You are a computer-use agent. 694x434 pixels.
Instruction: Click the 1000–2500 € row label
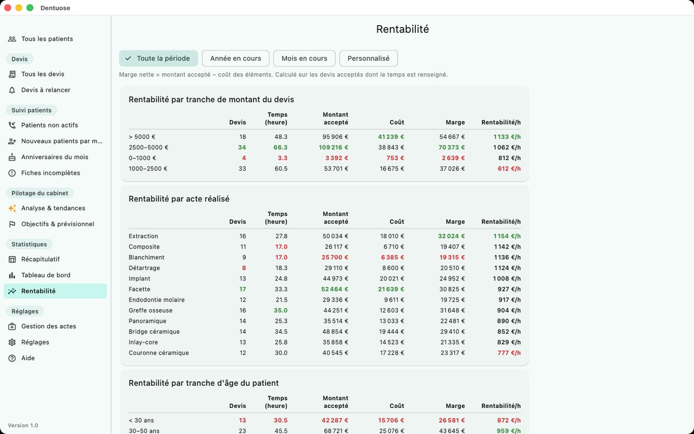click(x=148, y=169)
